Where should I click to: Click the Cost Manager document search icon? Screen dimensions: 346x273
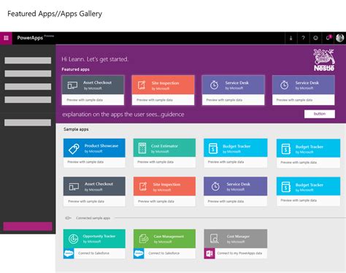click(214, 239)
